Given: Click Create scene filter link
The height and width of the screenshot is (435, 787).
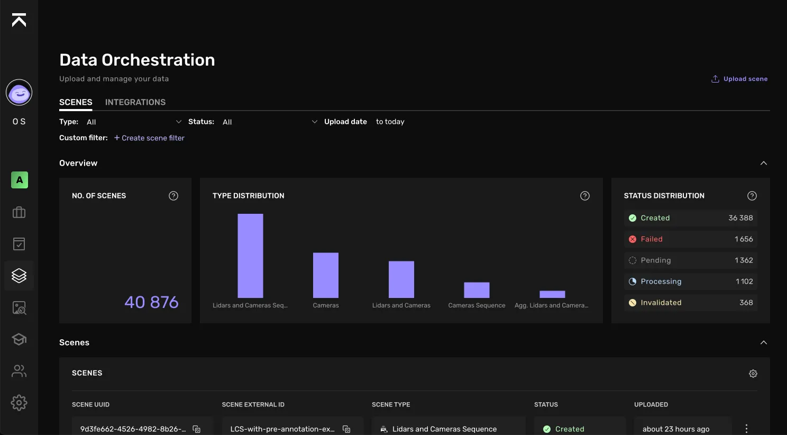Looking at the screenshot, I should coord(149,138).
